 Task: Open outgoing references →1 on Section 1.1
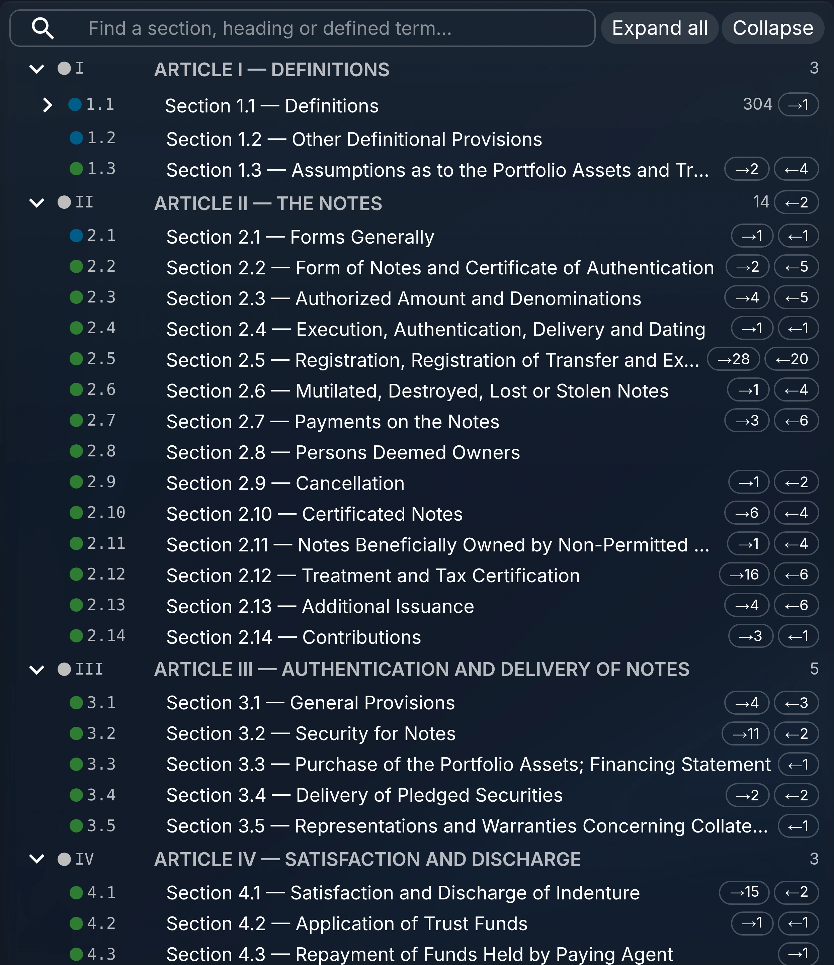pyautogui.click(x=798, y=105)
